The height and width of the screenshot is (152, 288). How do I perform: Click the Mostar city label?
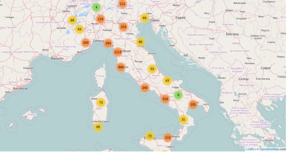point(202,58)
